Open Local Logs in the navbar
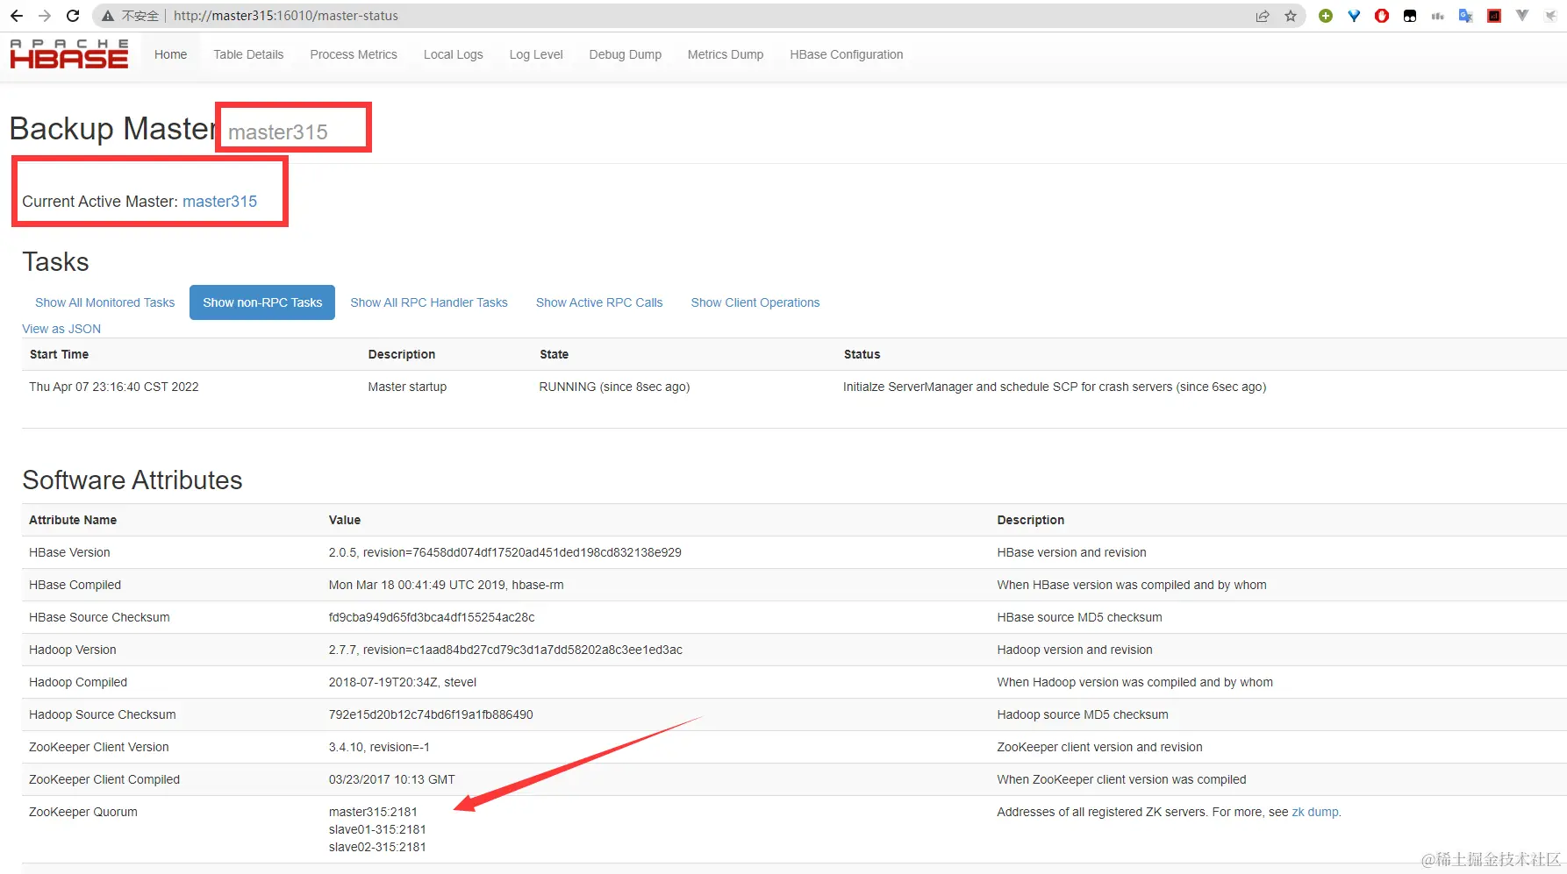The image size is (1567, 874). tap(454, 54)
